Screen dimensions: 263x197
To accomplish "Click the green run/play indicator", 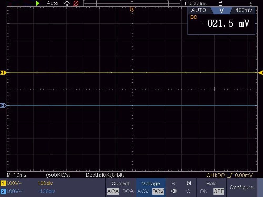I will (x=38, y=3).
